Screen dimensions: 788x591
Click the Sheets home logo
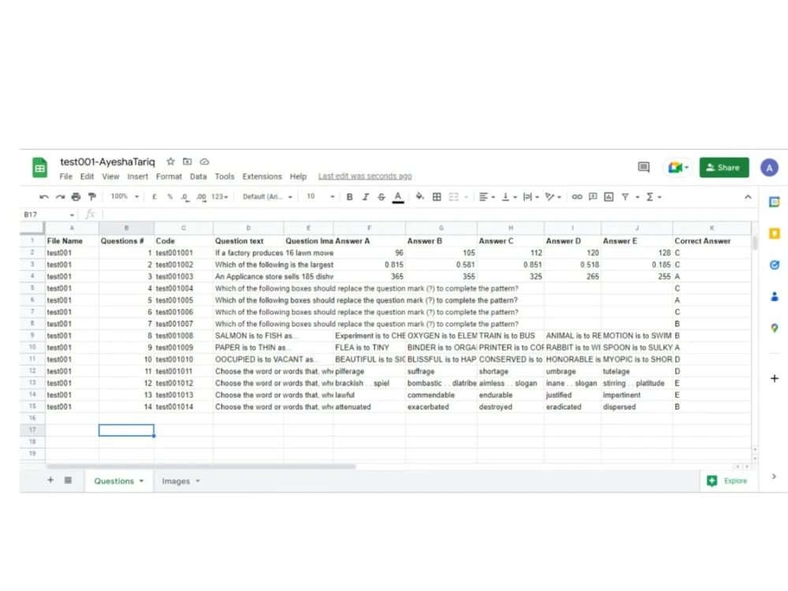[39, 168]
